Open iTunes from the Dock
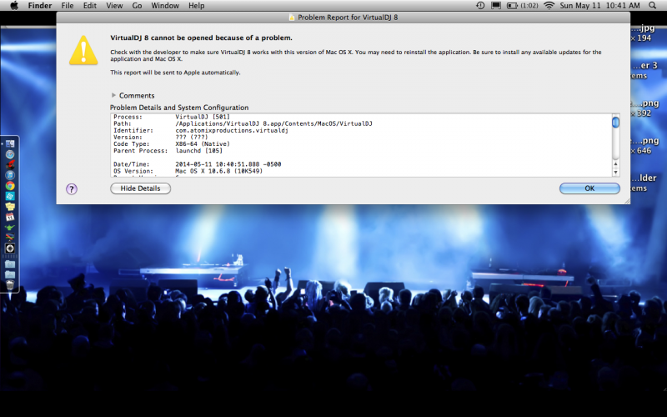Image resolution: width=667 pixels, height=417 pixels. (10, 175)
